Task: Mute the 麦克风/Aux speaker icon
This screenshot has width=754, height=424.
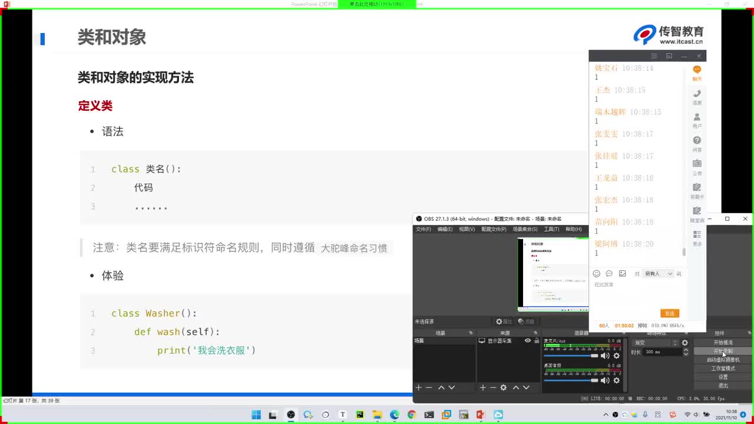Action: [605, 356]
